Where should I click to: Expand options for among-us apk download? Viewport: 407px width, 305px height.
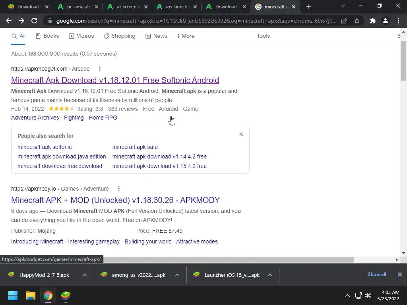(x=177, y=275)
